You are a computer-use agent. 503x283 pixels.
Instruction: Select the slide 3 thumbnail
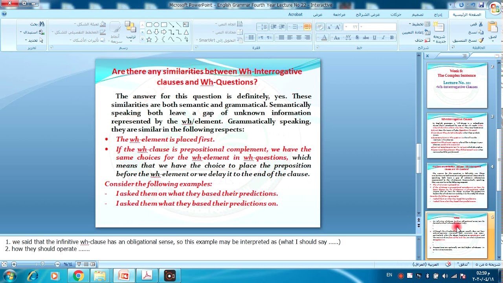click(457, 136)
